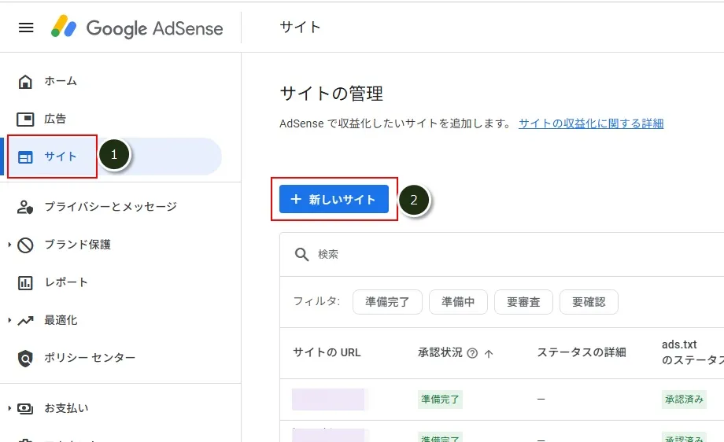Screen dimensions: 724x442
Task: Click the Reports bar chart icon
Action: click(x=26, y=282)
